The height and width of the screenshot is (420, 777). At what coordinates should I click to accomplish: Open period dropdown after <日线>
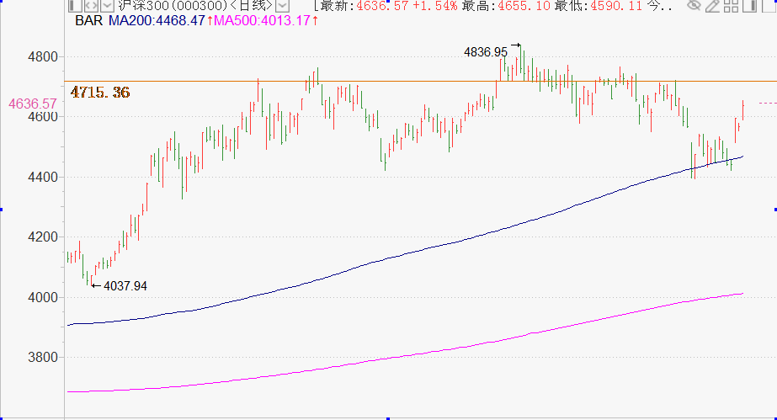[283, 5]
